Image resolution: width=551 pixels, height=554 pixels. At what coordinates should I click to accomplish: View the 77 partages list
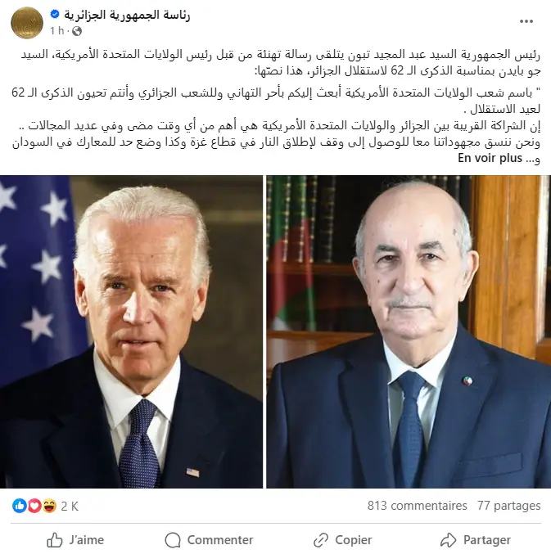508,506
